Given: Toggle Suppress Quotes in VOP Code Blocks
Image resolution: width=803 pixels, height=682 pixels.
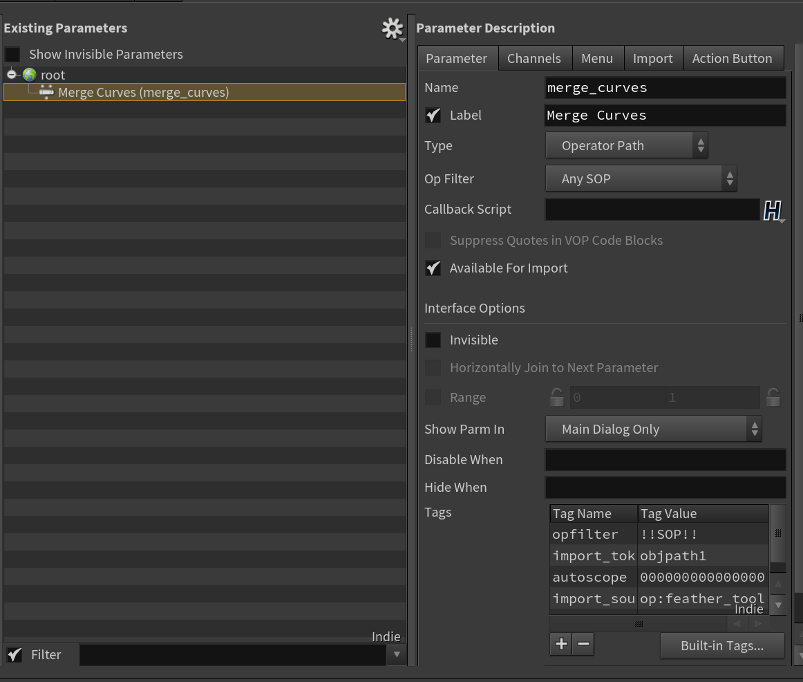Looking at the screenshot, I should tap(433, 240).
